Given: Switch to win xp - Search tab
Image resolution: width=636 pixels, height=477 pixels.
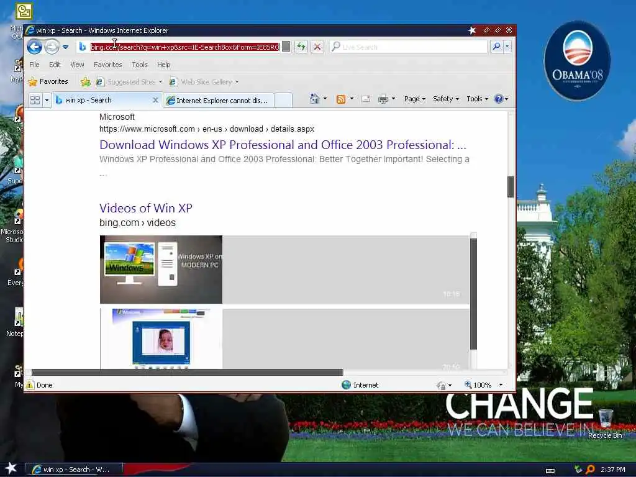Looking at the screenshot, I should click(x=104, y=100).
